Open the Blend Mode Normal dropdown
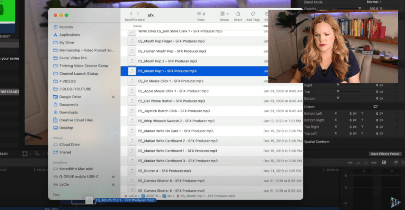Viewport: 405px width, 210px height. click(374, 2)
